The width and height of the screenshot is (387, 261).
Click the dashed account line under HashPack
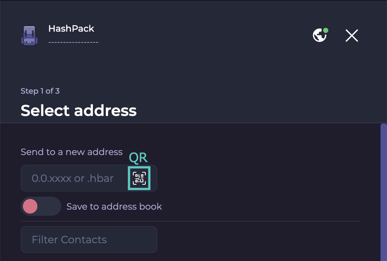pos(73,42)
